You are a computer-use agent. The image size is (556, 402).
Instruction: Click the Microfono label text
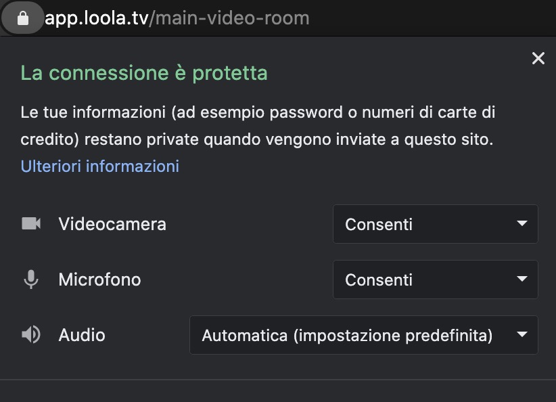100,280
